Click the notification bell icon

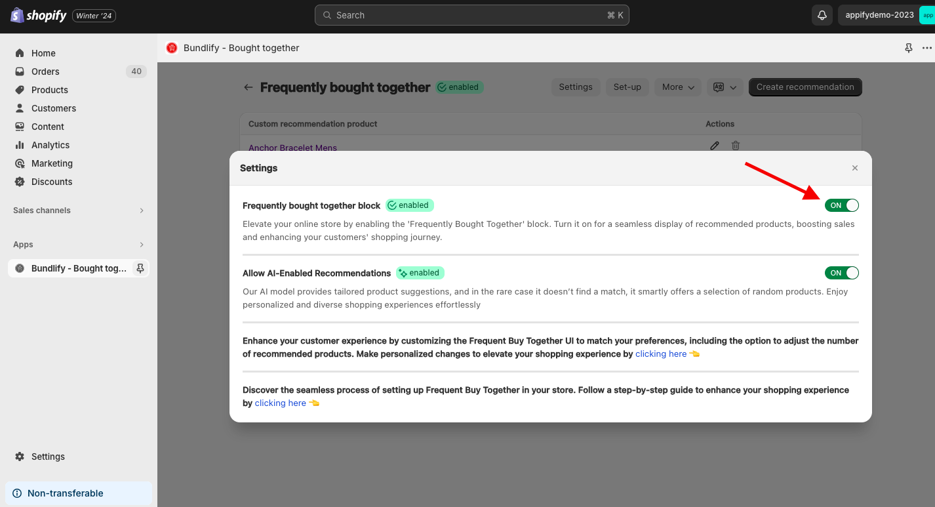point(822,15)
